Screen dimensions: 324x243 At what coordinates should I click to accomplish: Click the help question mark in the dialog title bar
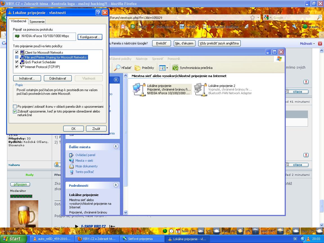coord(98,13)
